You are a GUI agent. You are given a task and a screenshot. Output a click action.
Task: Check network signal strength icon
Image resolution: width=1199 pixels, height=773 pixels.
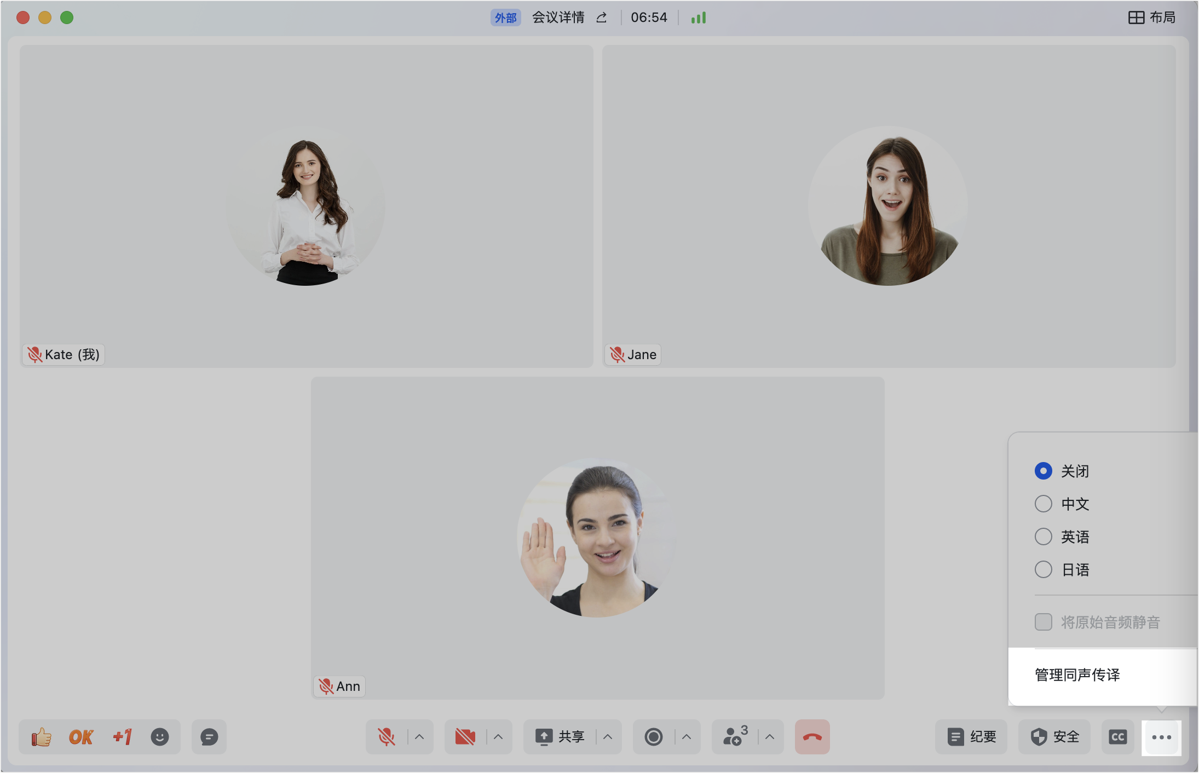coord(699,18)
